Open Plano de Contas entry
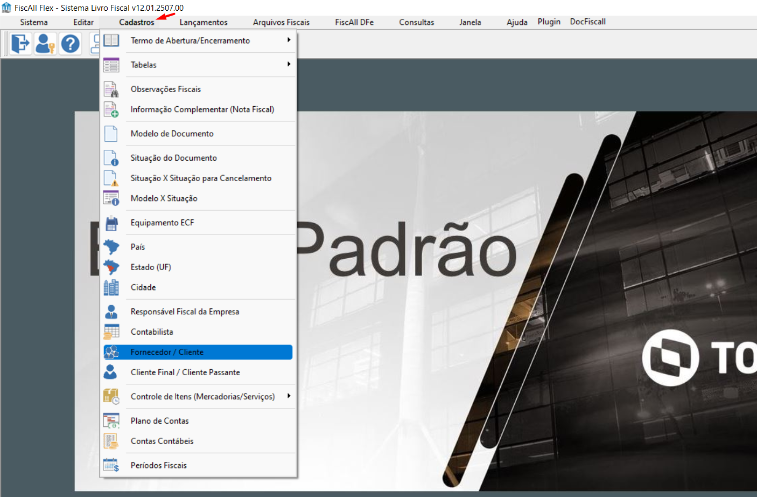 pos(198,421)
